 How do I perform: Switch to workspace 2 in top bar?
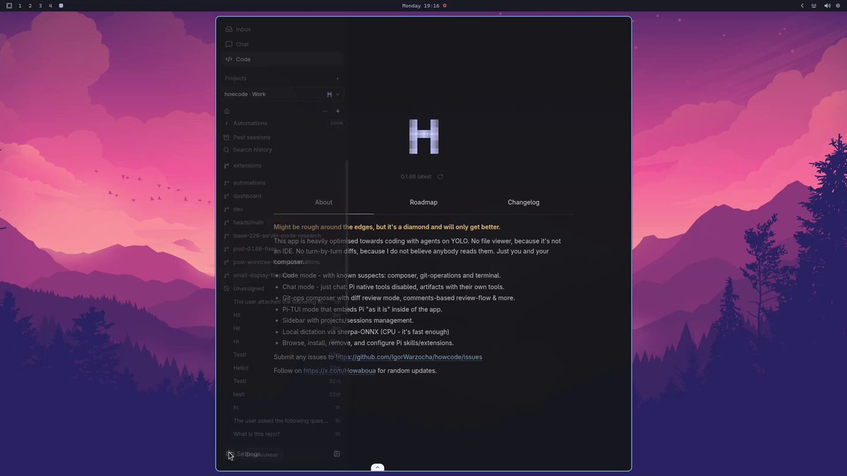tap(30, 6)
